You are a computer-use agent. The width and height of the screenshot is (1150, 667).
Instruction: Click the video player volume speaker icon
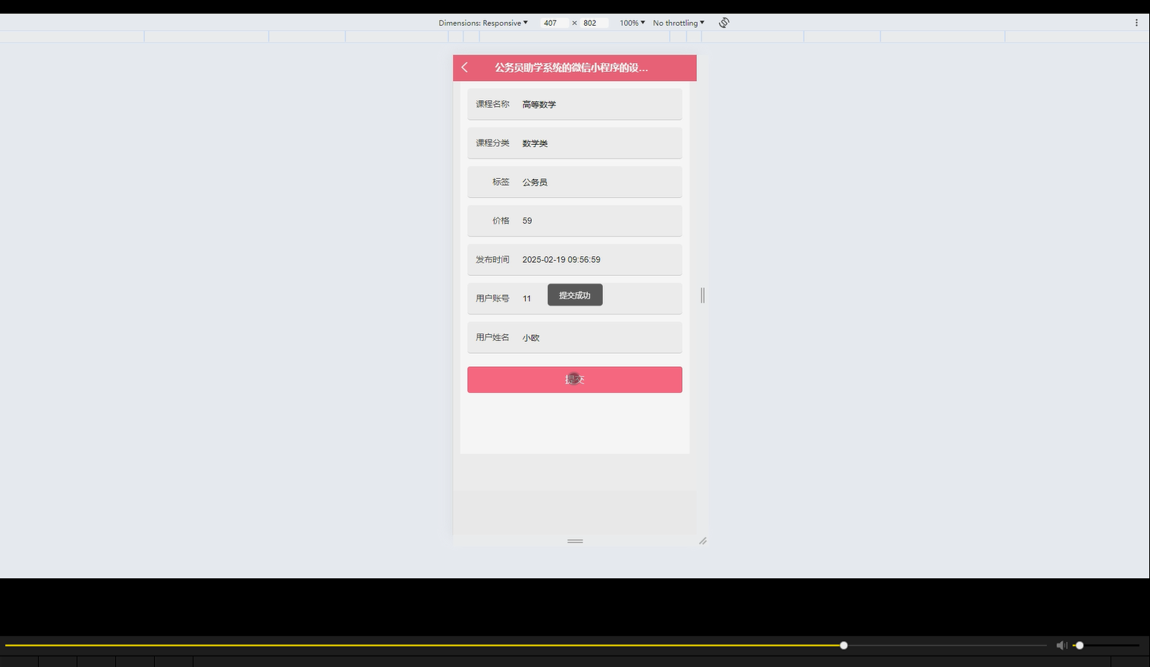coord(1061,645)
